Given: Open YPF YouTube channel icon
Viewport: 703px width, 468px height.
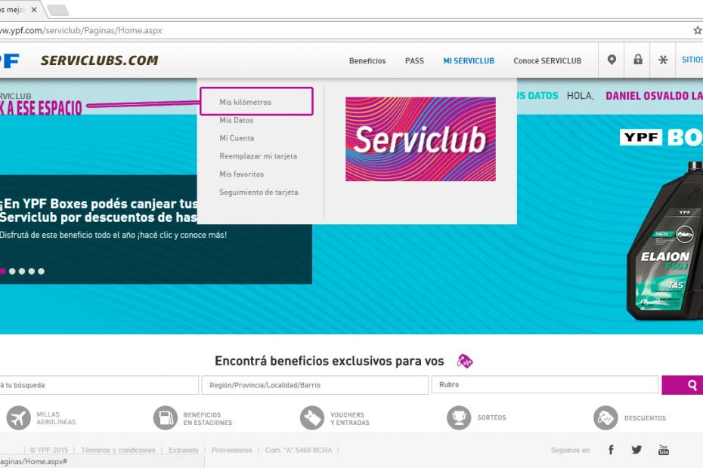Looking at the screenshot, I should point(664,450).
